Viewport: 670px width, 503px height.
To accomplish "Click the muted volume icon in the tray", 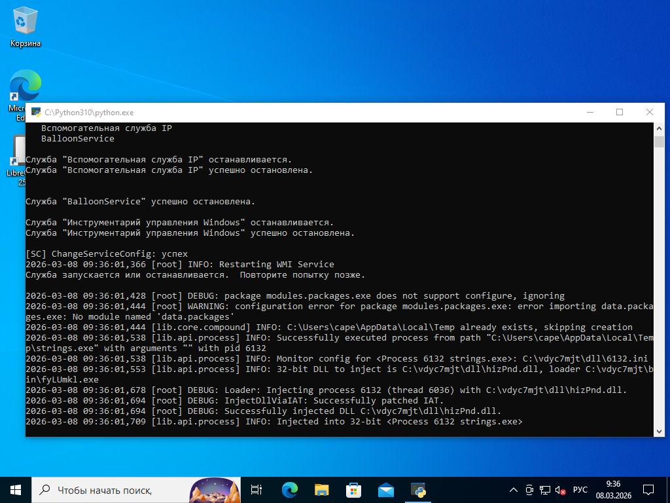I will [x=560, y=490].
